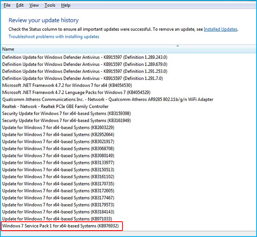This screenshot has height=237, width=257.
Task: Select Definition 1.291.7.0 Defender update
Action: [x=82, y=78]
